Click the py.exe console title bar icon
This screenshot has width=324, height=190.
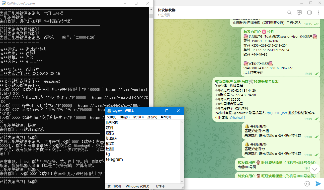tap(3, 4)
